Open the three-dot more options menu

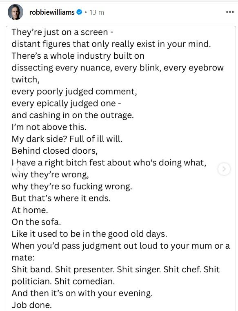tap(230, 12)
